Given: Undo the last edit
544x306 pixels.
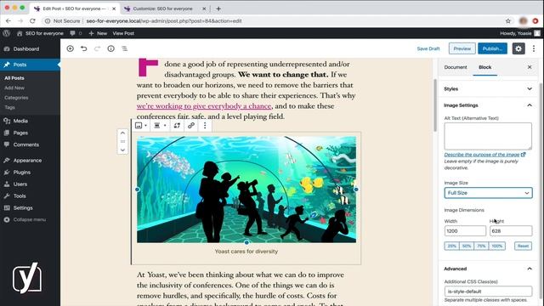Looking at the screenshot, I should 83,48.
